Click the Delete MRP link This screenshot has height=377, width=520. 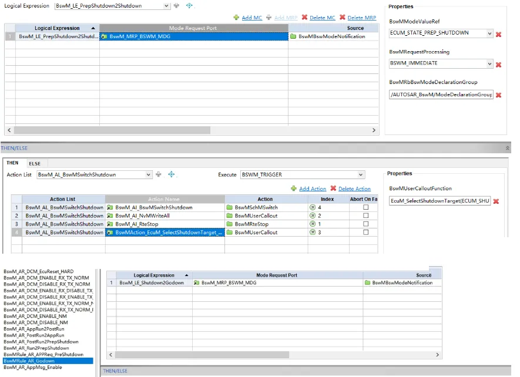362,18
